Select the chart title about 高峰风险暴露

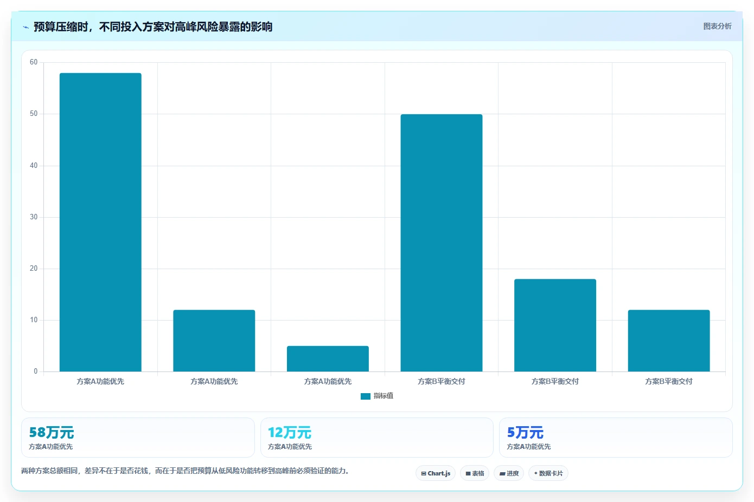click(x=153, y=27)
